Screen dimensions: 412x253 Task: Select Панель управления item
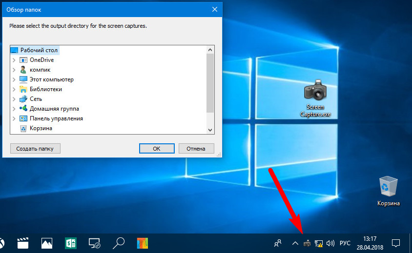[x=56, y=118]
